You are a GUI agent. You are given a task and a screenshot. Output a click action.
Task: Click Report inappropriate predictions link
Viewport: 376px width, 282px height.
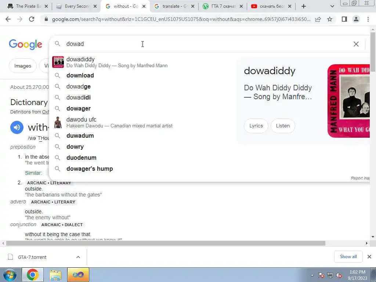360,178
